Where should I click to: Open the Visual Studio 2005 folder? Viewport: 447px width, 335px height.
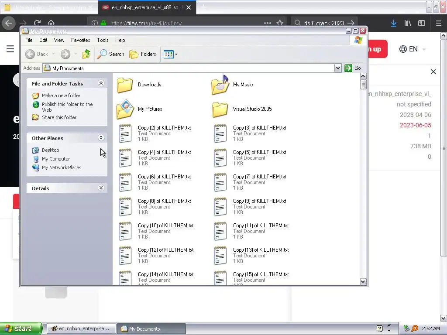[220, 109]
